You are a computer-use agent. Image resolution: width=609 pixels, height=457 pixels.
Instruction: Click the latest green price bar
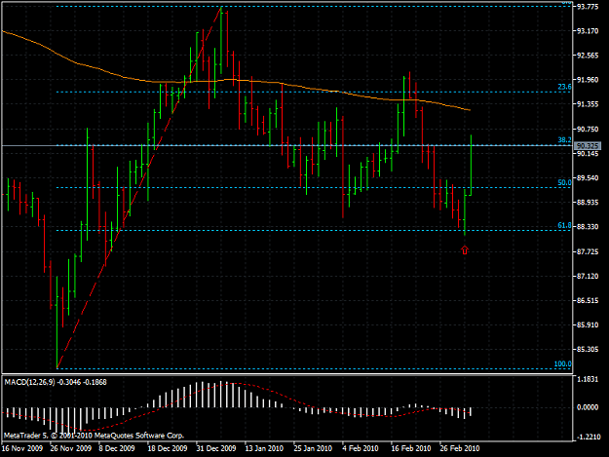click(x=471, y=165)
